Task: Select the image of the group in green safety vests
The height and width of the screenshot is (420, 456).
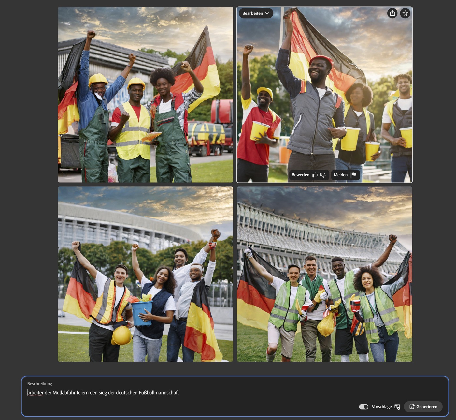Action: (x=325, y=274)
